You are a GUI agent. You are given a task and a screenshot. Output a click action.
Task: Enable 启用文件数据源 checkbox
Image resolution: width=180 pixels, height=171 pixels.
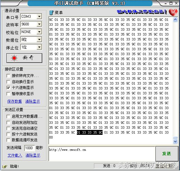click(8, 116)
